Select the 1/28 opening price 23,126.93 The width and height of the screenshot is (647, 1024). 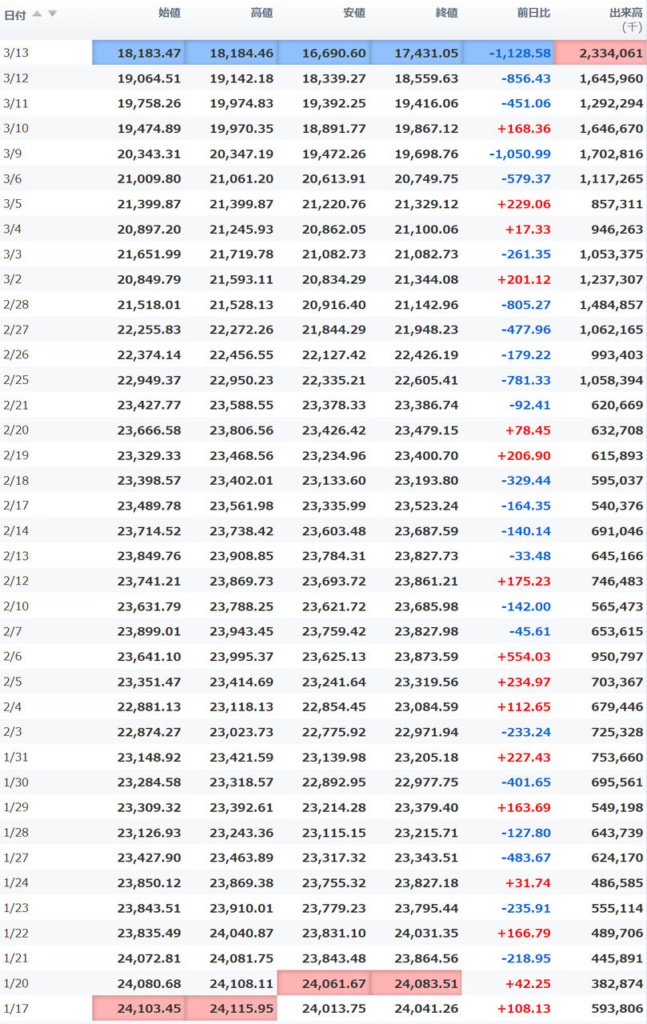[149, 832]
